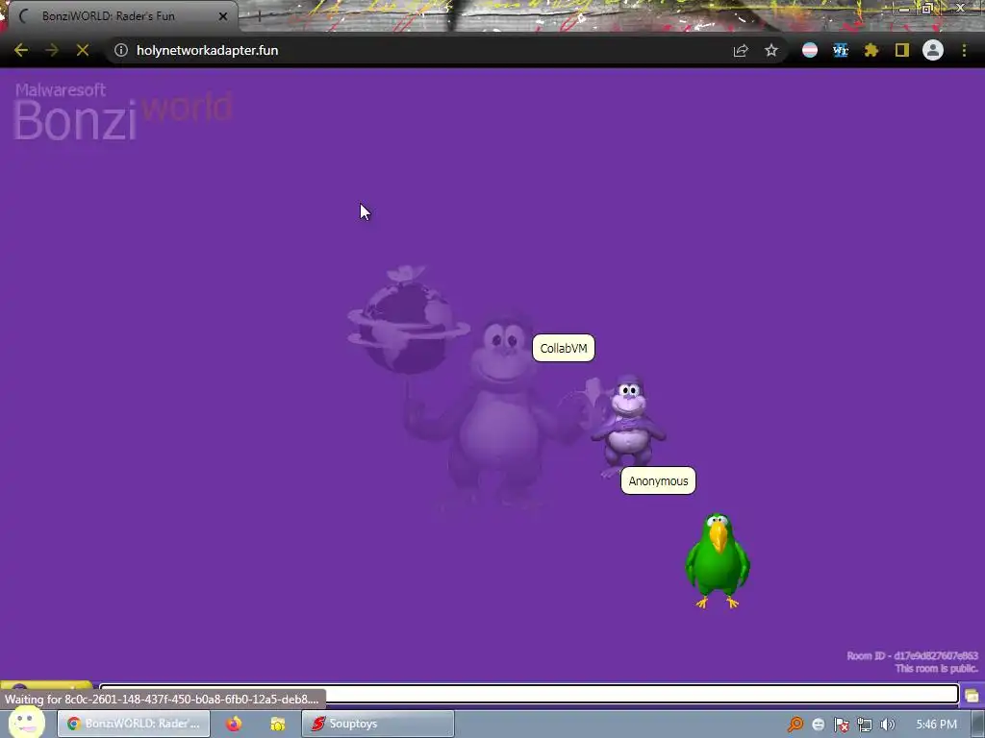Click the Show desktop strip
This screenshot has width=985, height=738.
pyautogui.click(x=978, y=725)
